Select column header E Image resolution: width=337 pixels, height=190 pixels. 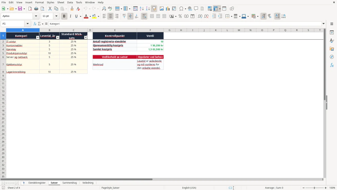[115, 30]
